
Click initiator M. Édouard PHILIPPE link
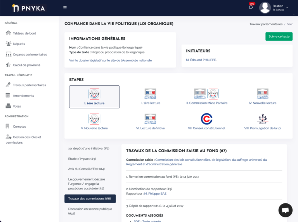point(201,60)
